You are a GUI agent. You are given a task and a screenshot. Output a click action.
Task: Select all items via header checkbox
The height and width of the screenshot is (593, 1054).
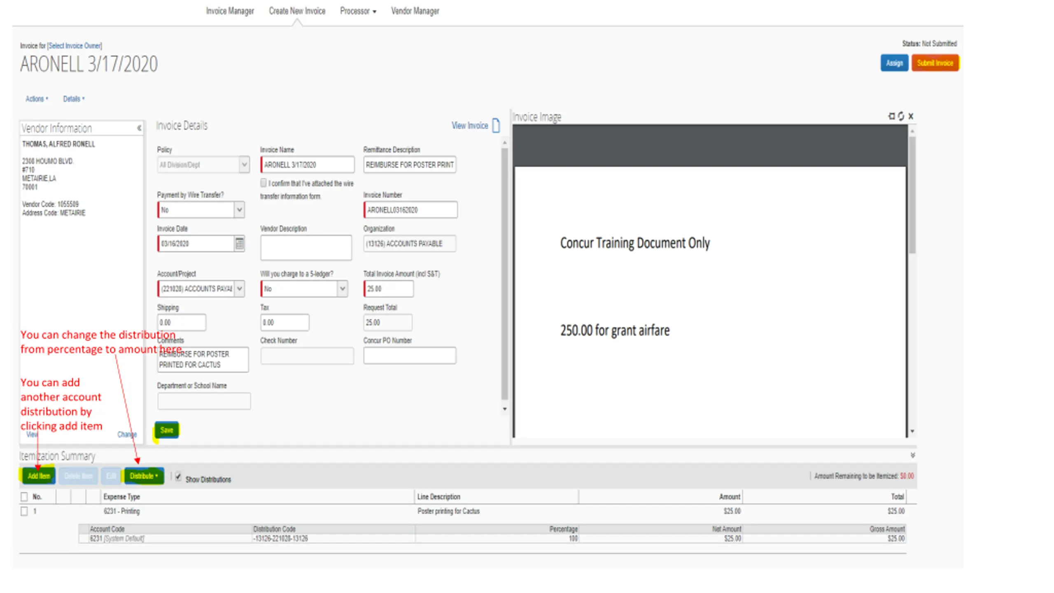click(24, 497)
